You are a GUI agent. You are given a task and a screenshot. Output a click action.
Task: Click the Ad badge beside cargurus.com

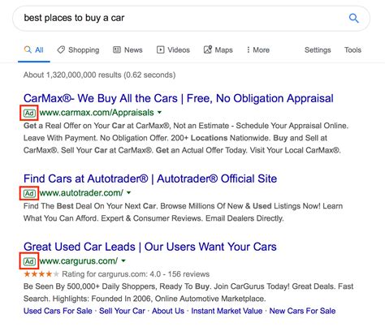[x=29, y=261]
